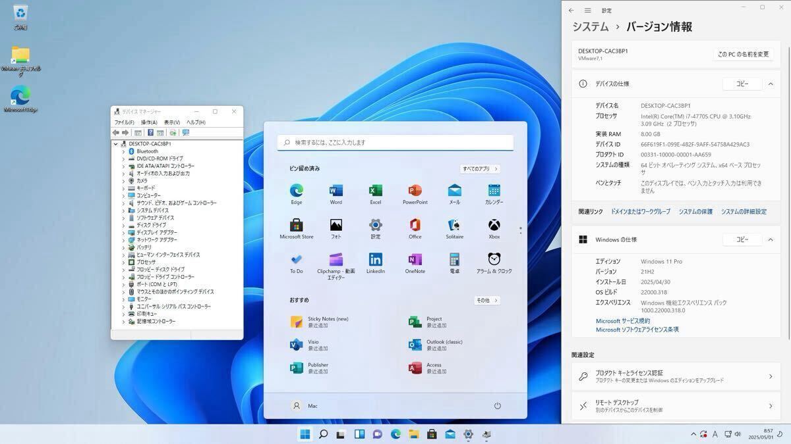Open Outlook (classic) from recommendations
This screenshot has width=791, height=444.
pos(436,345)
